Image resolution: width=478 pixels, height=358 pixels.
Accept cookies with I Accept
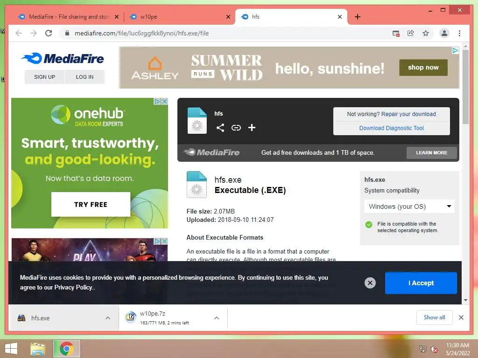click(421, 283)
